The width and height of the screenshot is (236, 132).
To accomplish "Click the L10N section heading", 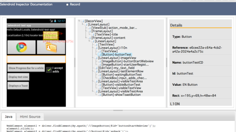I will pyautogui.click(x=175, y=104).
